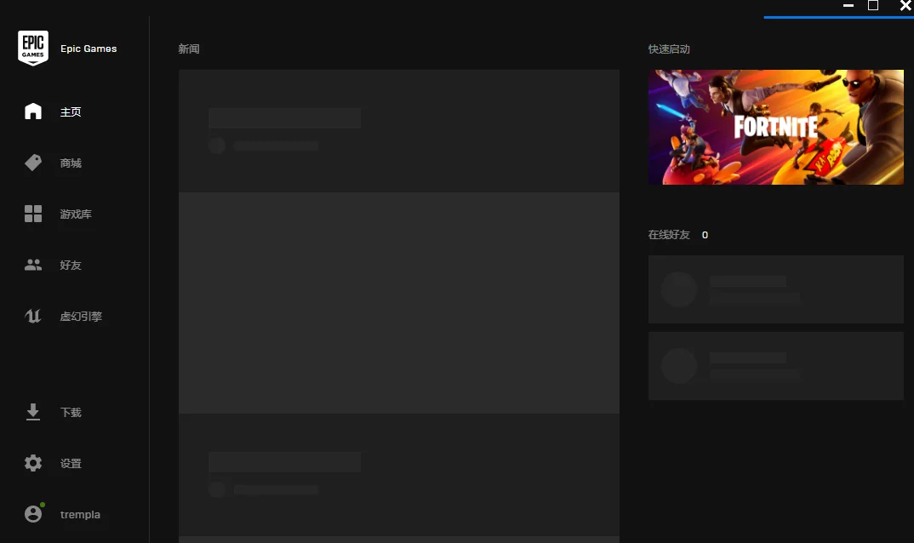Click the home icon next to 主页
The width and height of the screenshot is (914, 543).
[x=33, y=111]
